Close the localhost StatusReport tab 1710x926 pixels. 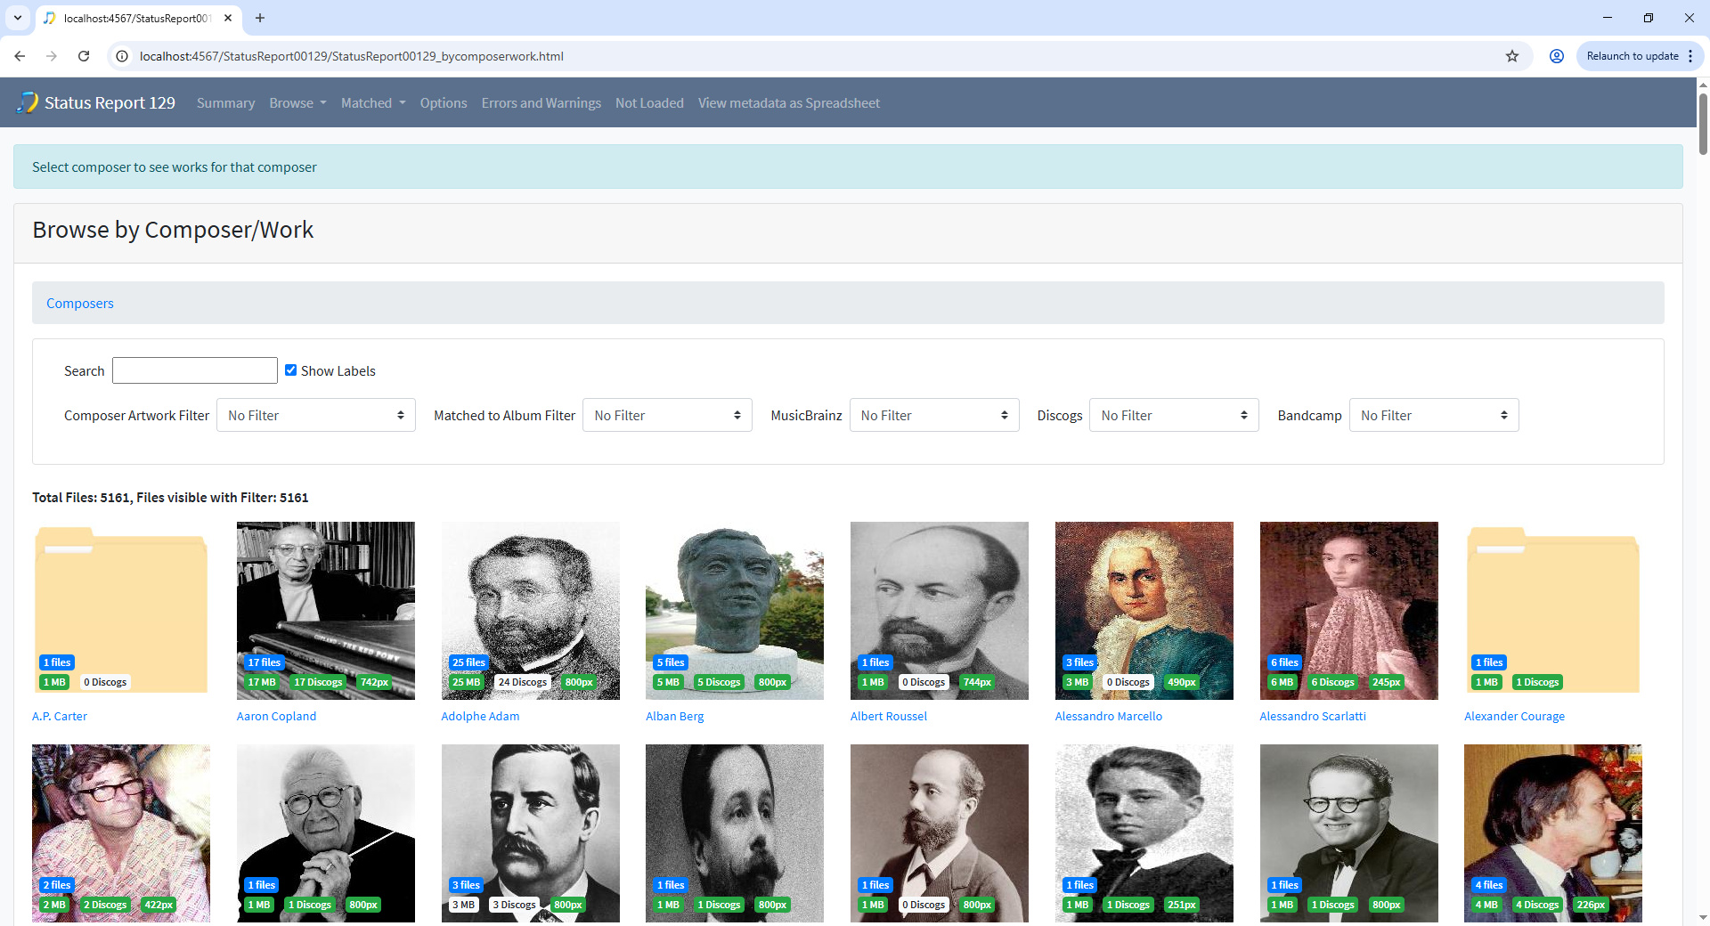tap(228, 18)
